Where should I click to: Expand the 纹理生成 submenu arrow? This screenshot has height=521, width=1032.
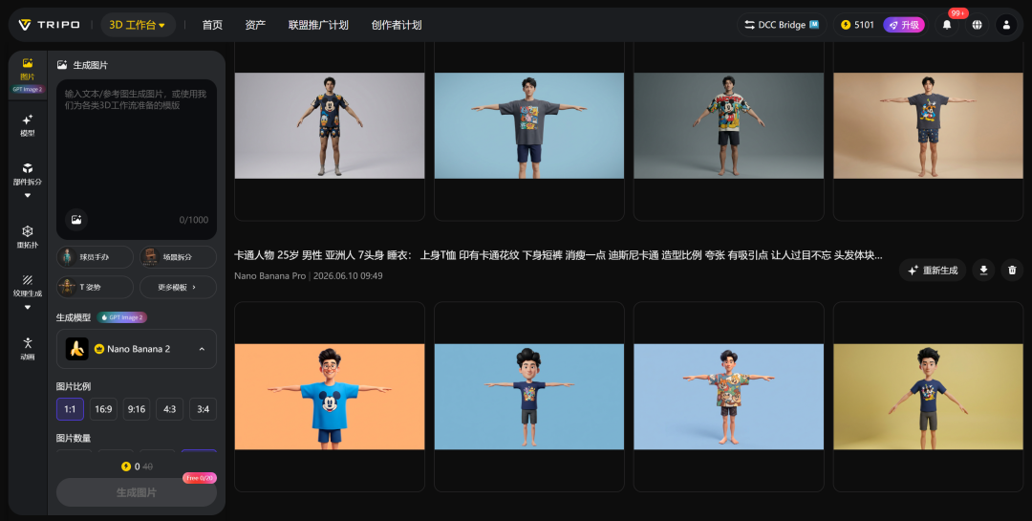coord(27,307)
